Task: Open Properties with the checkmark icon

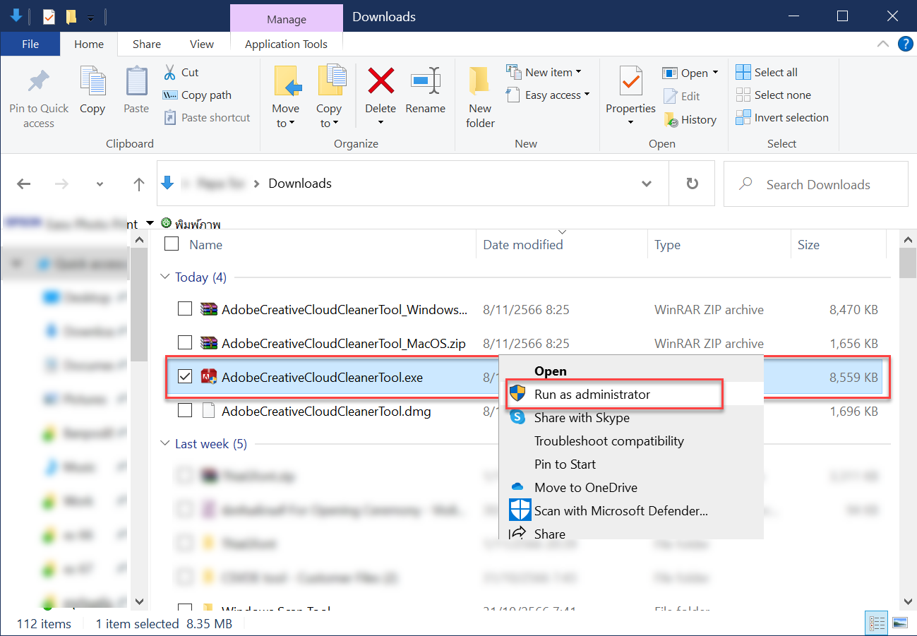Action: [630, 82]
